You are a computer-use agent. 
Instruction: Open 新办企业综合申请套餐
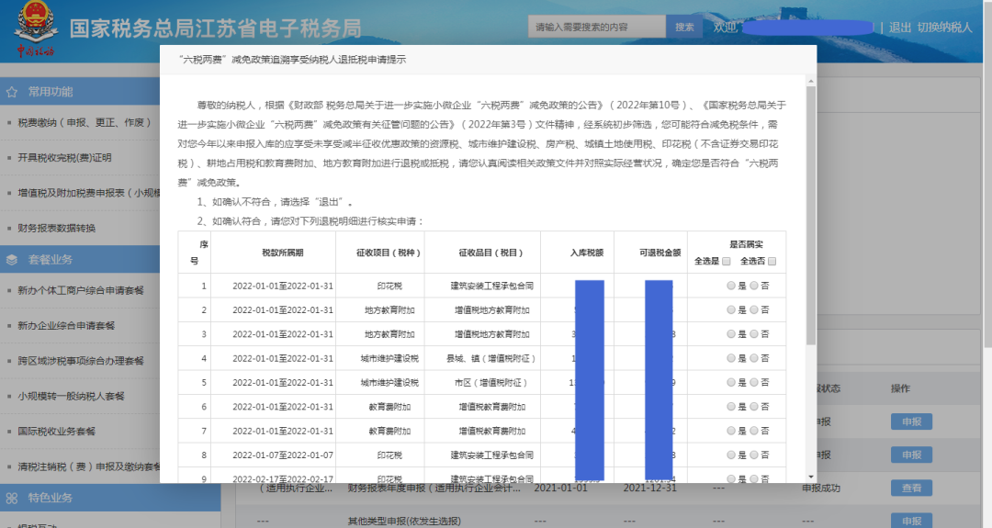click(x=66, y=326)
